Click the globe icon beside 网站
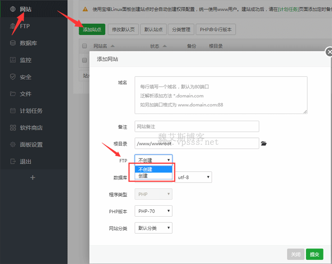This screenshot has width=332, height=264. point(13,9)
